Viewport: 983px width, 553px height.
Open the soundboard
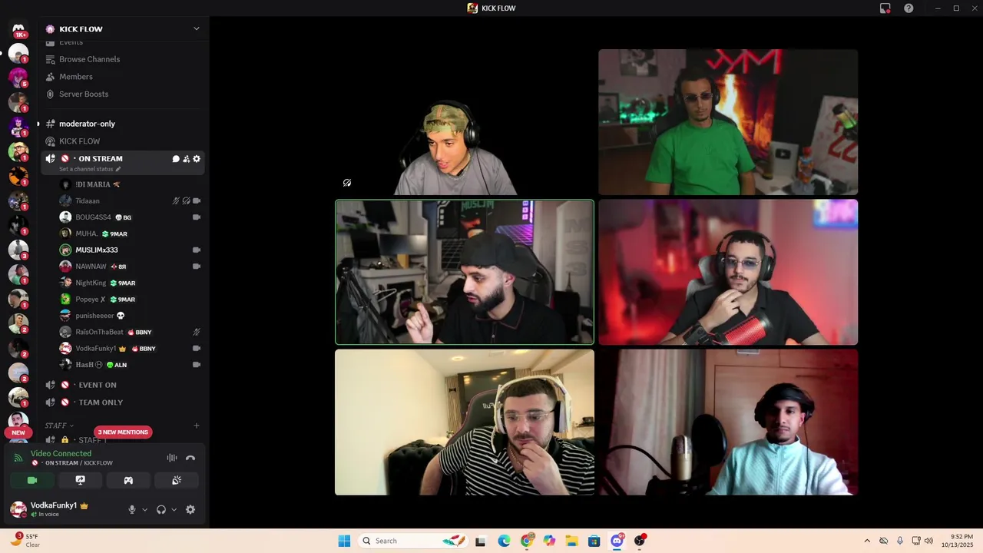coord(176,481)
